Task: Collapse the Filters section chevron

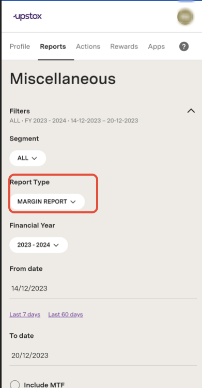Action: tap(191, 111)
